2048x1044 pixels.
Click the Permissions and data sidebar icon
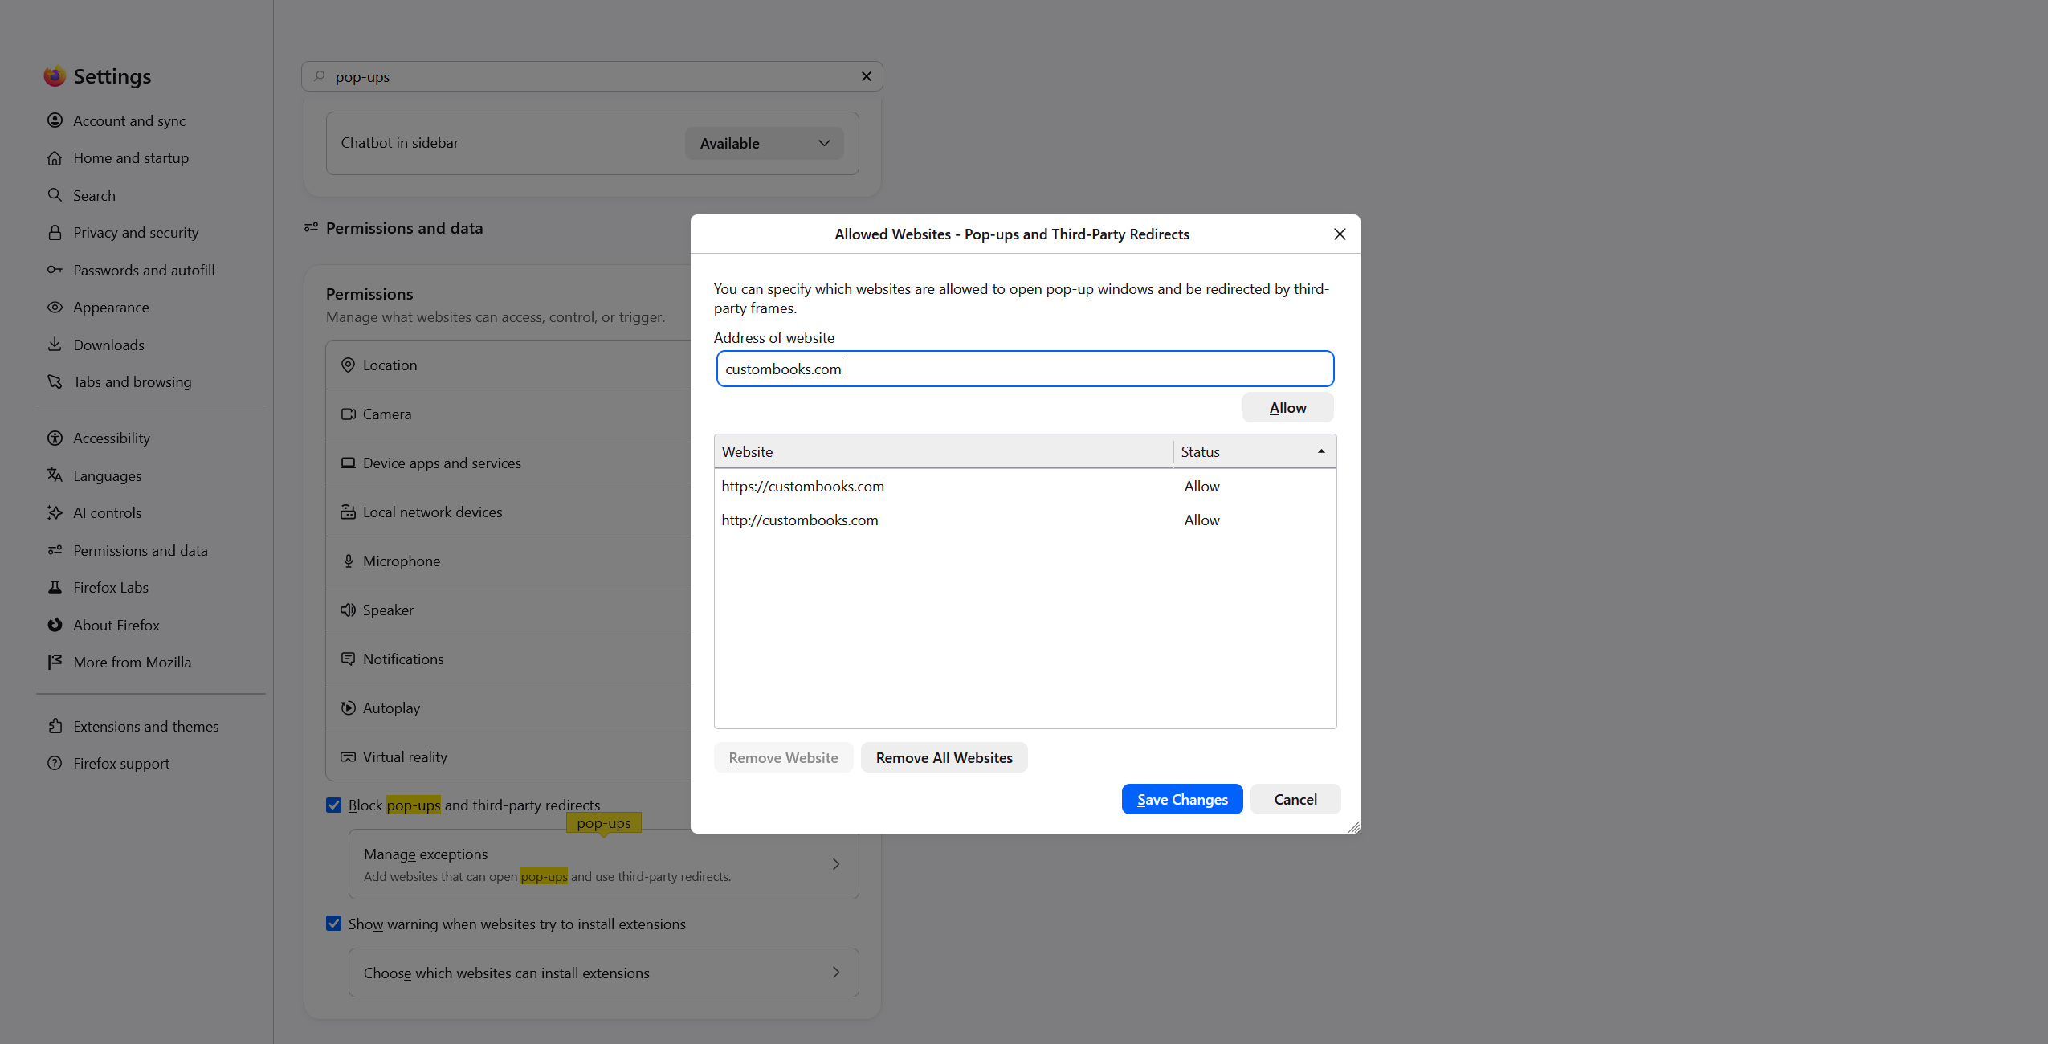click(x=55, y=550)
